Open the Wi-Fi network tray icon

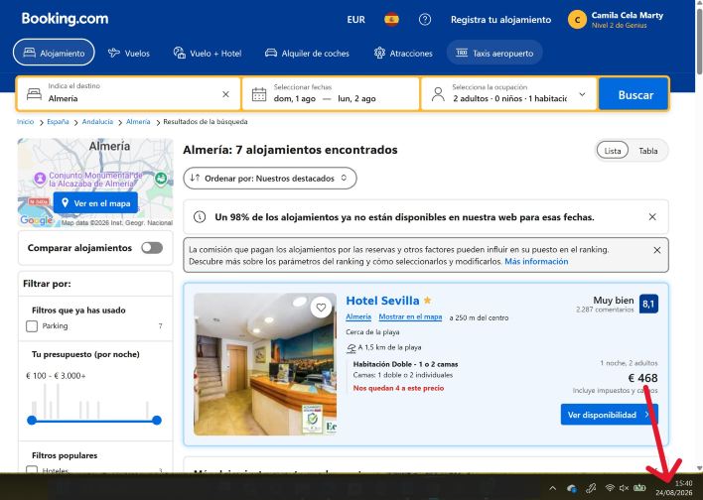coord(610,488)
